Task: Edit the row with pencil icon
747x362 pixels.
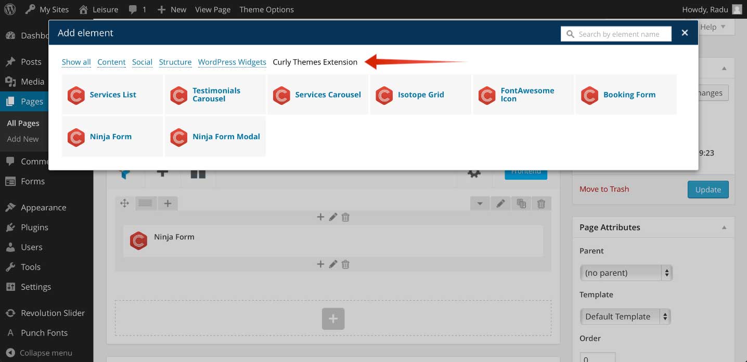Action: click(500, 204)
